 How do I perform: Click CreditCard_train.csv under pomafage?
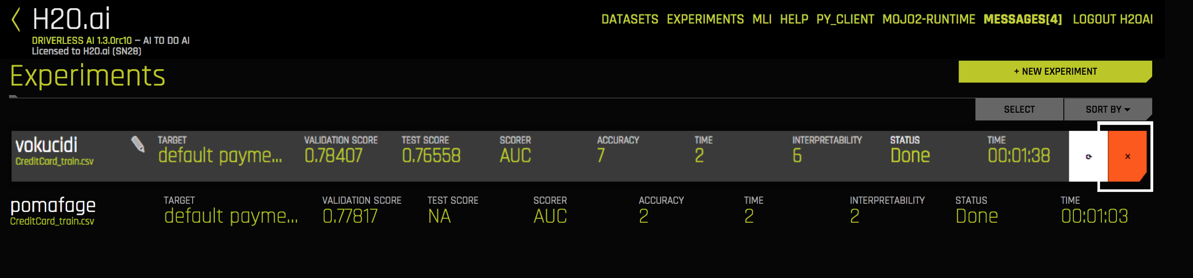pyautogui.click(x=52, y=221)
